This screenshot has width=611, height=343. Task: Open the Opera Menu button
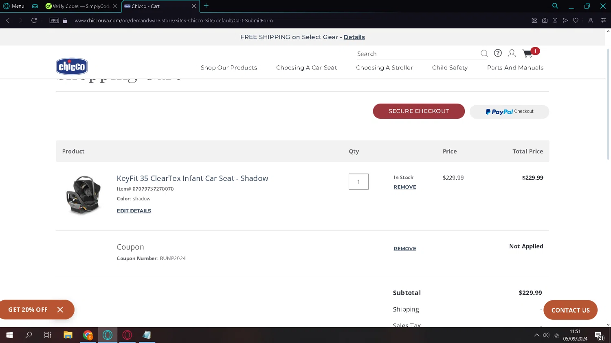[14, 6]
